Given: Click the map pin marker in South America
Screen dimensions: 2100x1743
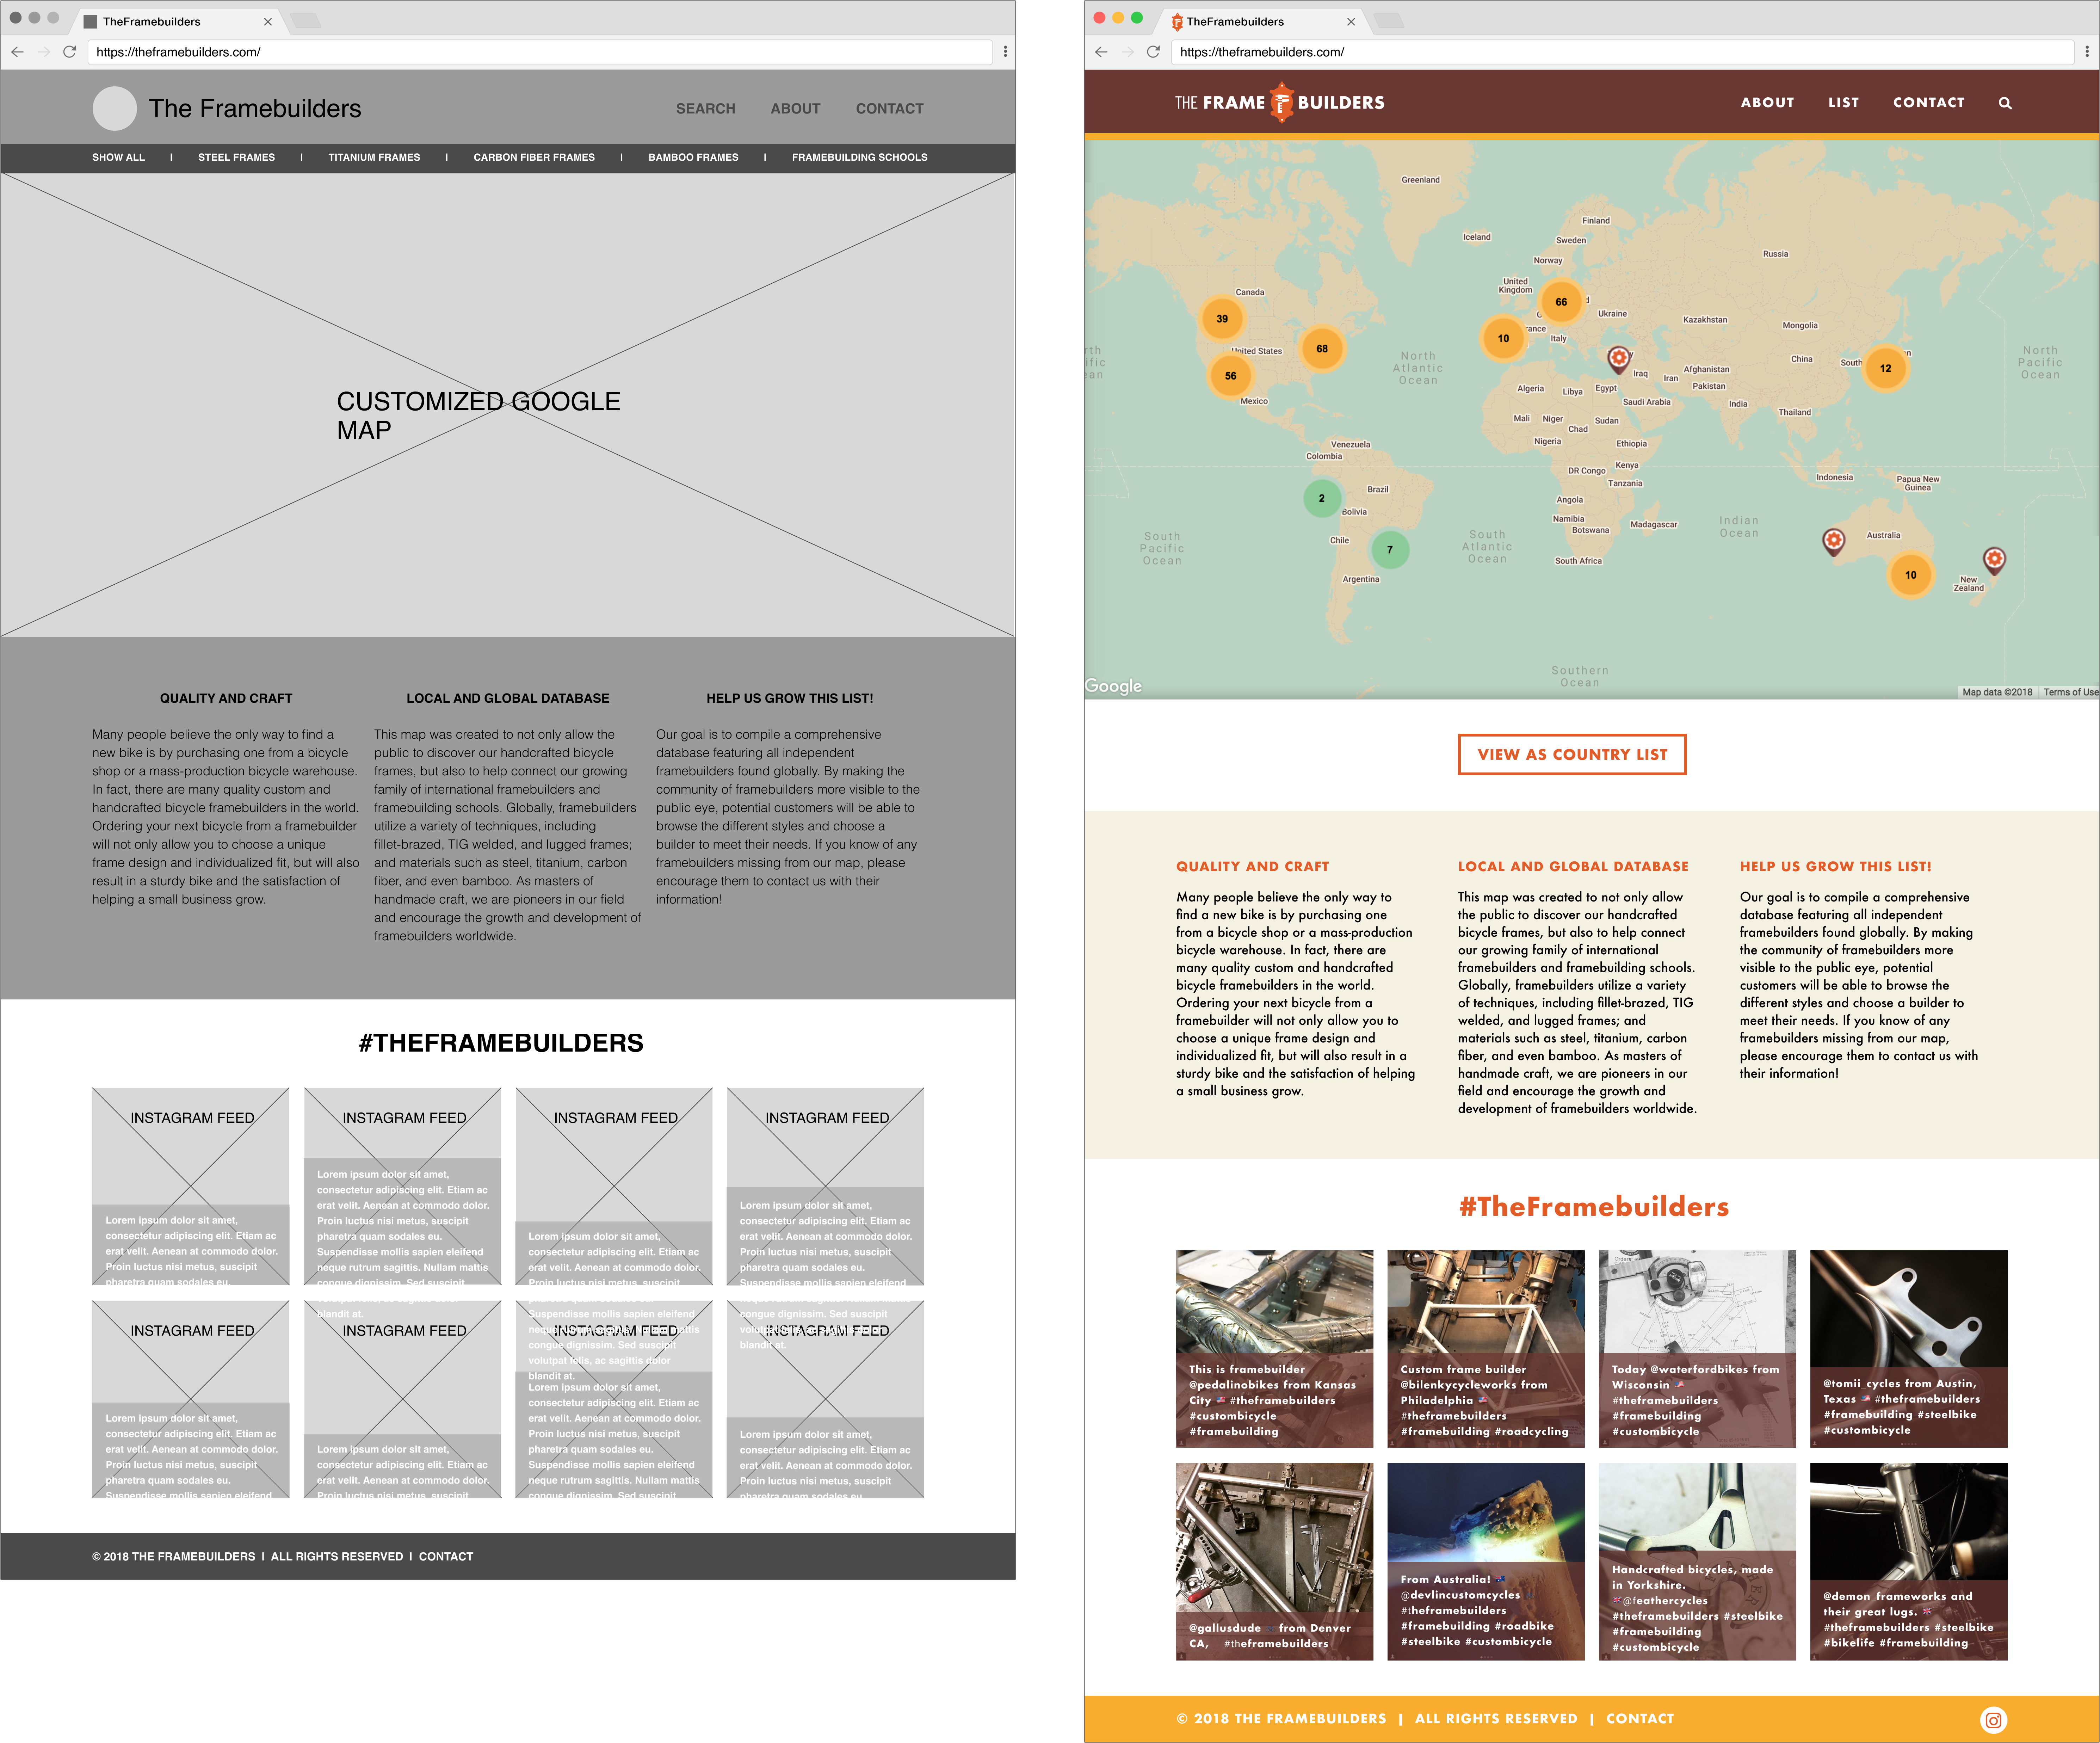Looking at the screenshot, I should [x=1390, y=548].
